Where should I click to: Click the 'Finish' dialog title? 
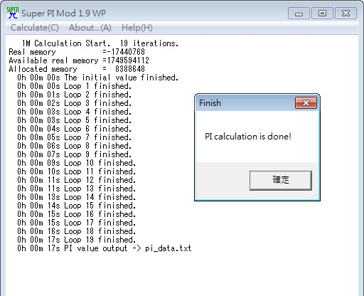[210, 103]
